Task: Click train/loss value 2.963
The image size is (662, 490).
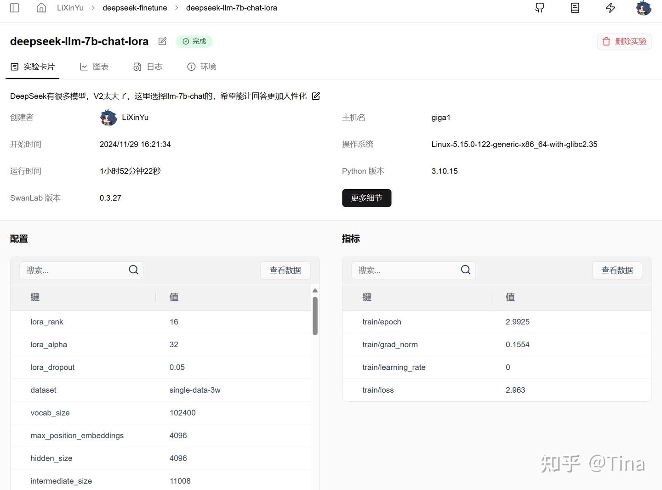Action: 515,390
